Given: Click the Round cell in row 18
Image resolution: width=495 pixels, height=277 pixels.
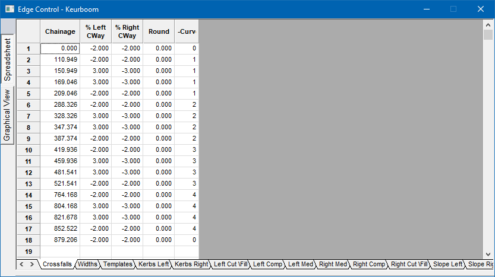Looking at the screenshot, I should 159,240.
